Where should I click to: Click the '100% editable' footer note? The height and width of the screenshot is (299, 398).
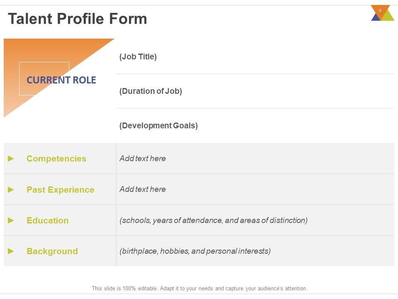(199, 288)
